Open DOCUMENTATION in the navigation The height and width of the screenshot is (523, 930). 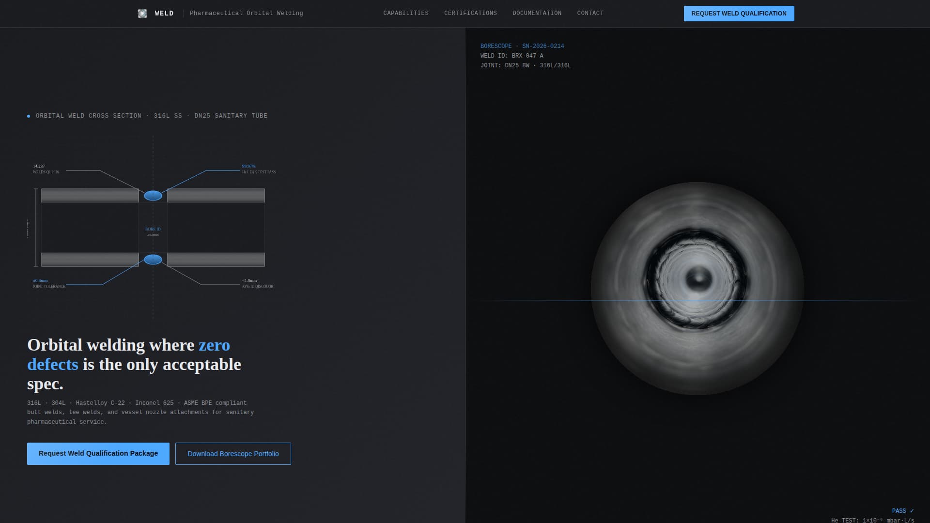click(x=537, y=13)
